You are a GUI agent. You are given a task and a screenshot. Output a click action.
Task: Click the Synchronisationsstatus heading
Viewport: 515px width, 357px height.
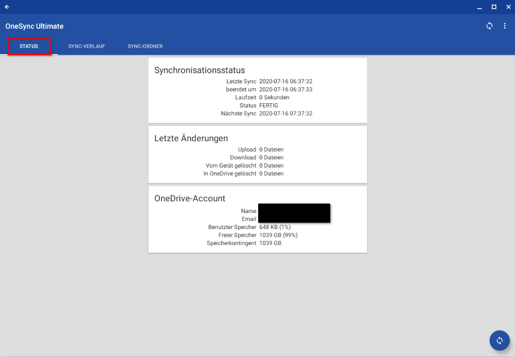point(200,70)
